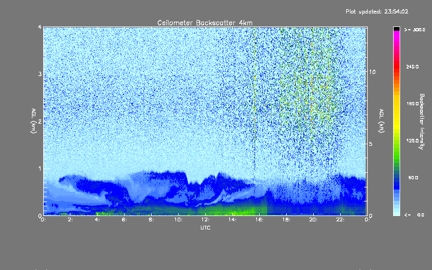Viewport: 432px width, 270px height.
Task: Pick the black swatch atop the colorbar
Action: coord(396,29)
